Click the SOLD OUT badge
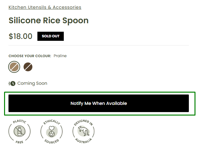 pyautogui.click(x=51, y=36)
